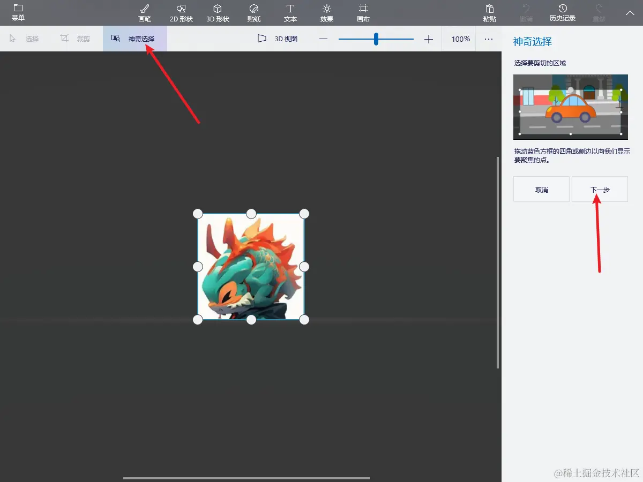Choose the 裁剪 crop tool

pyautogui.click(x=76, y=39)
